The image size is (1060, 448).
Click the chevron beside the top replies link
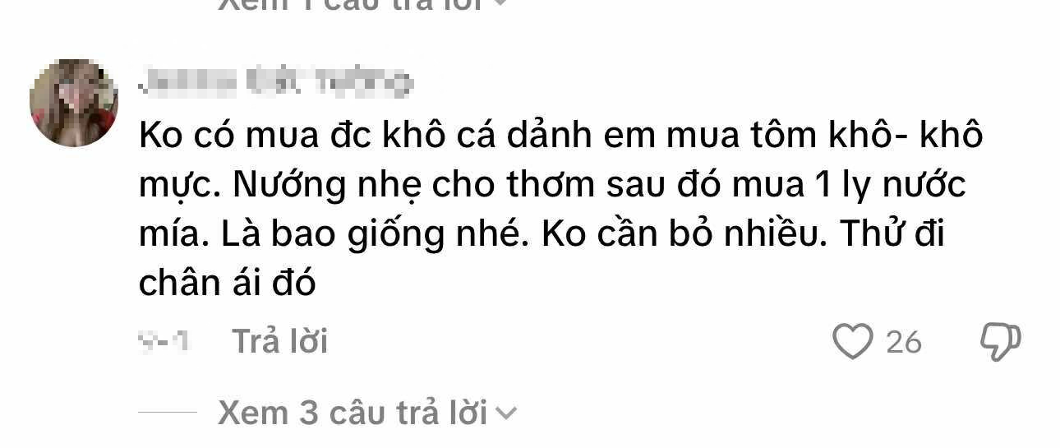coord(499,3)
